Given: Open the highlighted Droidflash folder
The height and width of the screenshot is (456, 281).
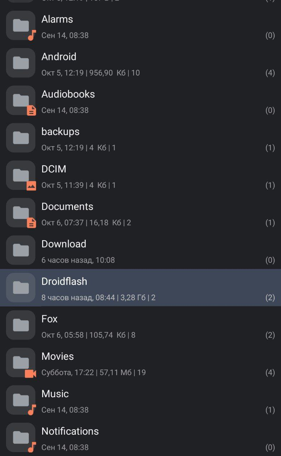Looking at the screenshot, I should tap(64, 281).
